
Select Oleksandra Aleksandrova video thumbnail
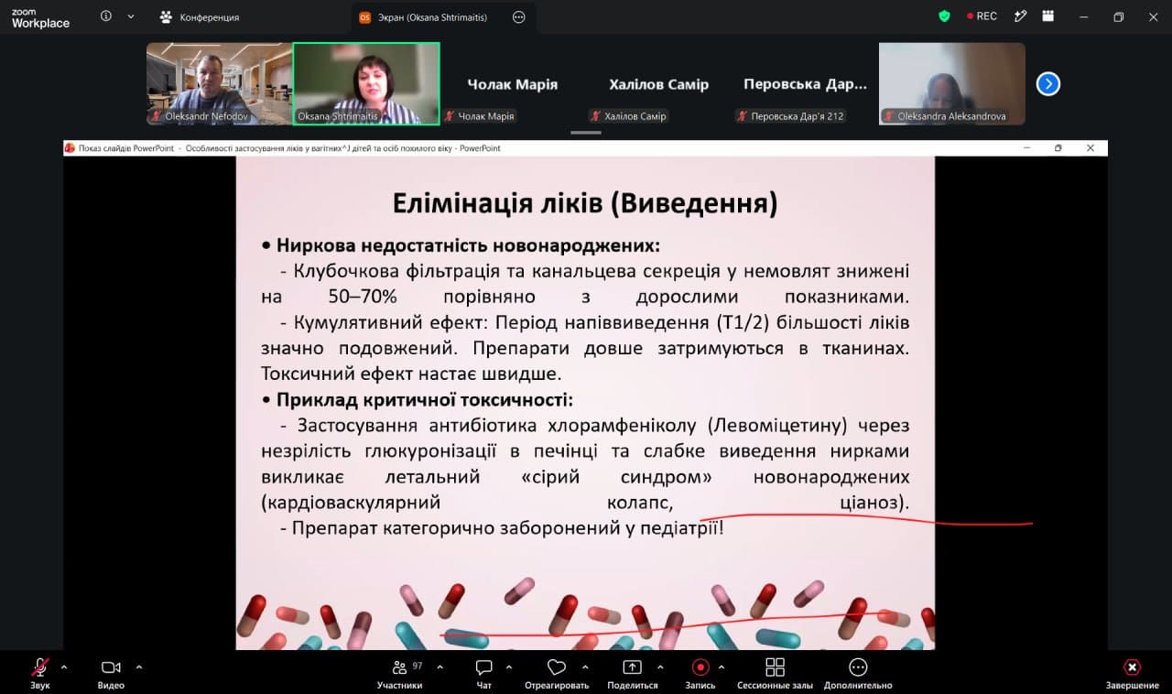pos(952,83)
